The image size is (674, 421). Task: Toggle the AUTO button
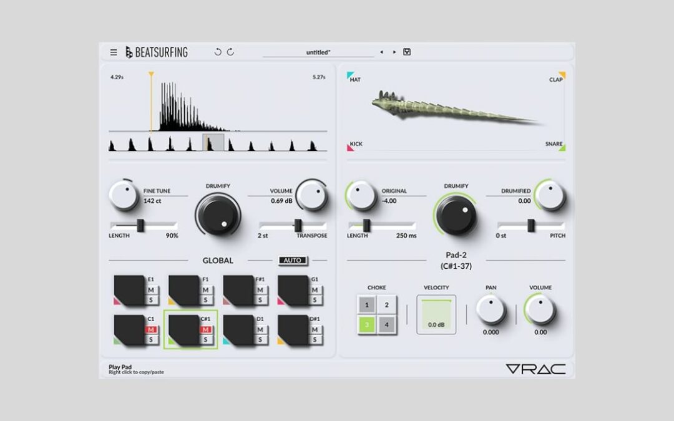coord(292,260)
